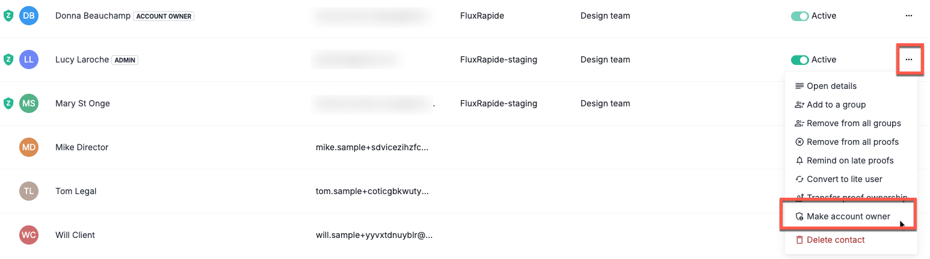This screenshot has width=930, height=259.
Task: Click Donna Beauchamp's DB avatar icon
Action: pos(29,16)
